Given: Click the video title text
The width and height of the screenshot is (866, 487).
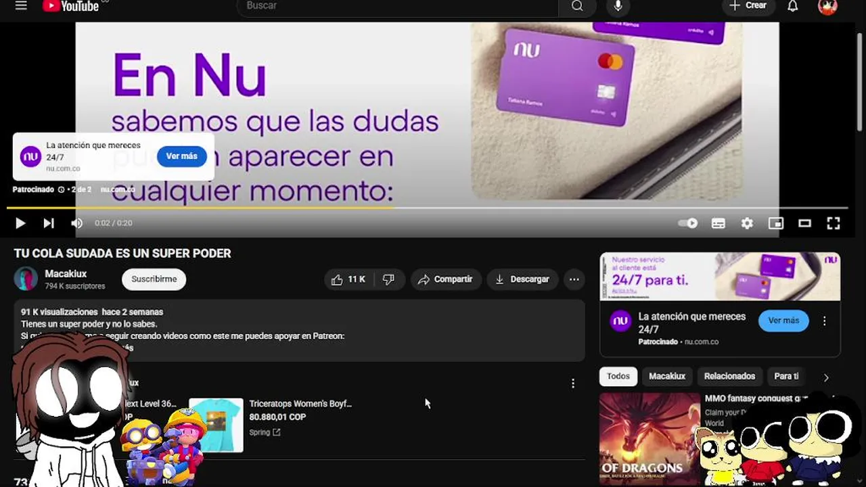Looking at the screenshot, I should [122, 253].
